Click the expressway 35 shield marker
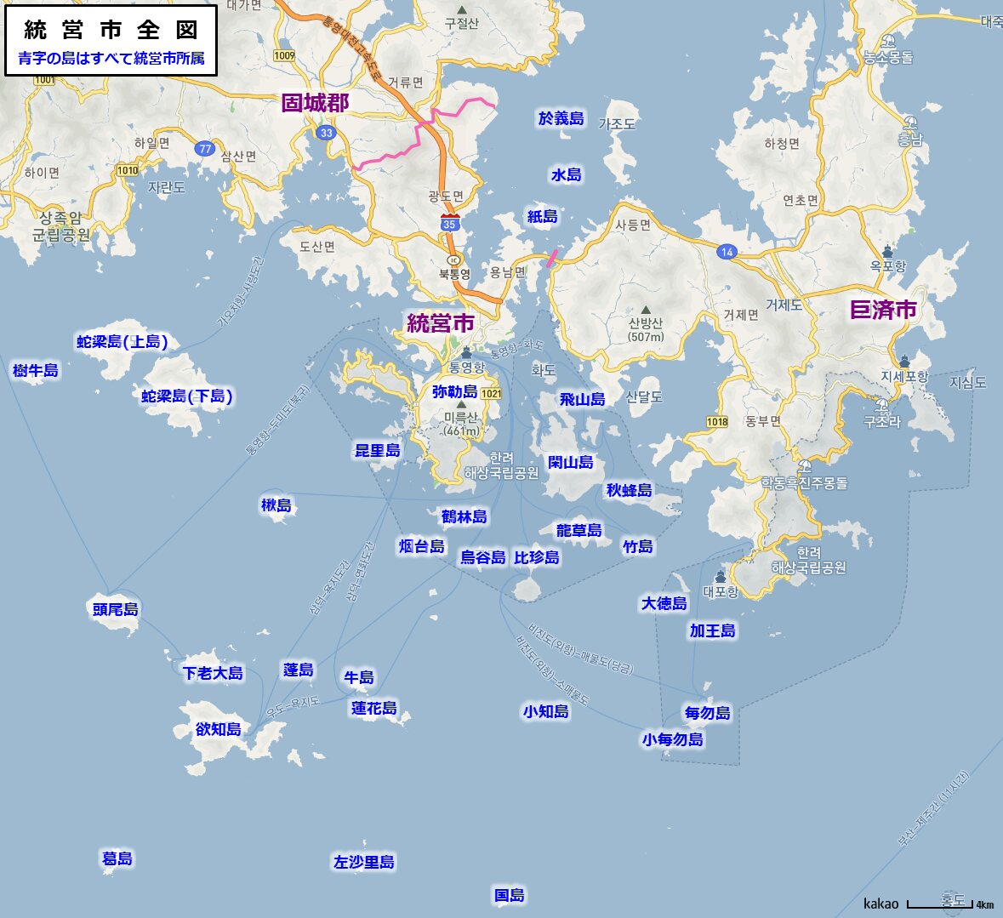 click(450, 224)
